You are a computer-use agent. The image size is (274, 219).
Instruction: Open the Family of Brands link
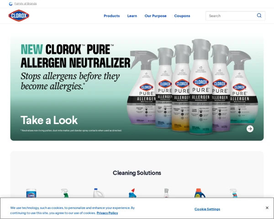point(26,4)
